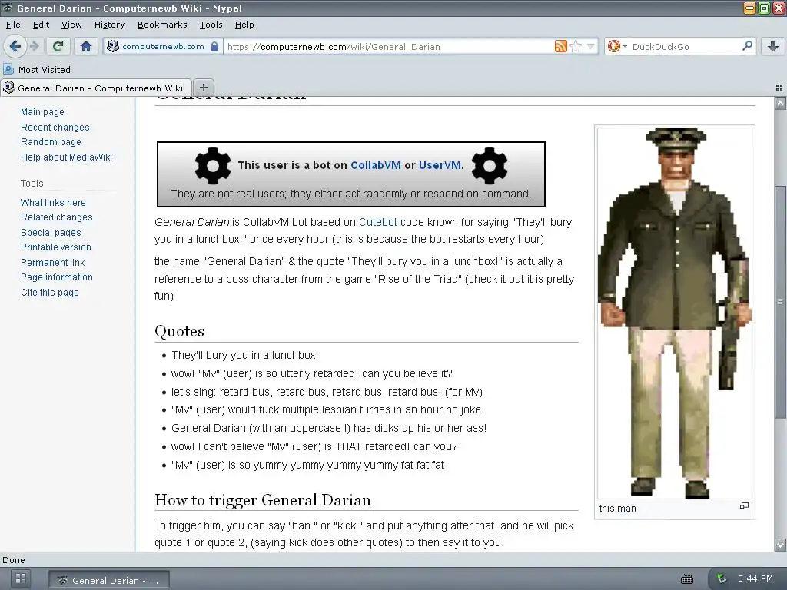Open URL history dropdown arrow in address bar
This screenshot has width=787, height=590.
[591, 47]
